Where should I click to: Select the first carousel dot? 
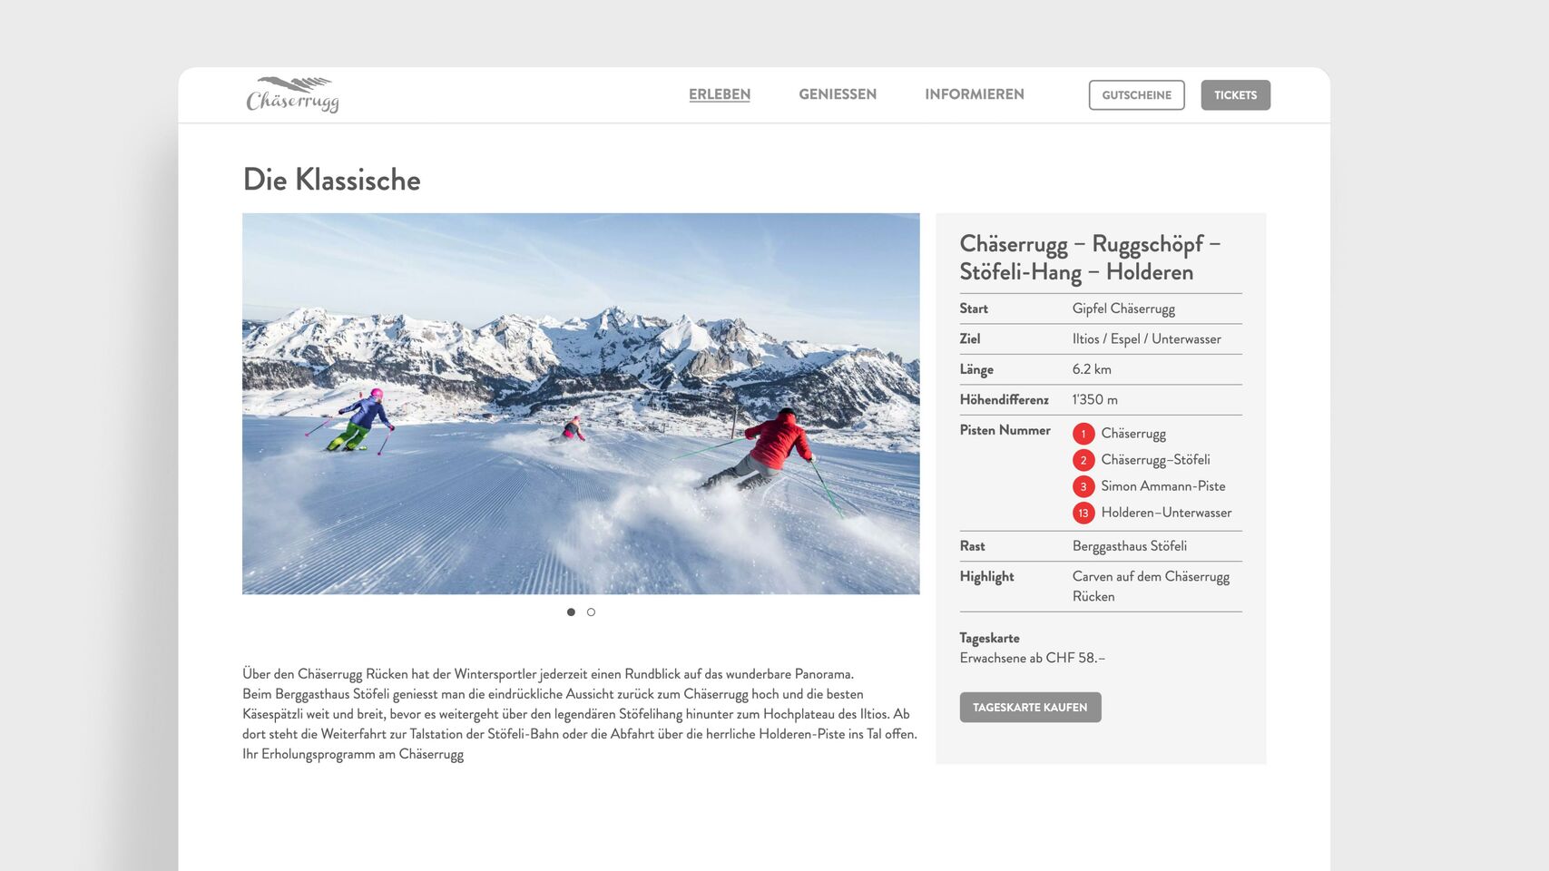pyautogui.click(x=571, y=612)
